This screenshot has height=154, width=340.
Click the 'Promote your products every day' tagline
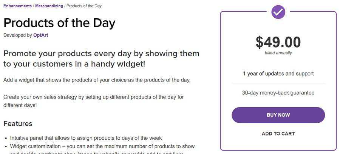pos(101,59)
